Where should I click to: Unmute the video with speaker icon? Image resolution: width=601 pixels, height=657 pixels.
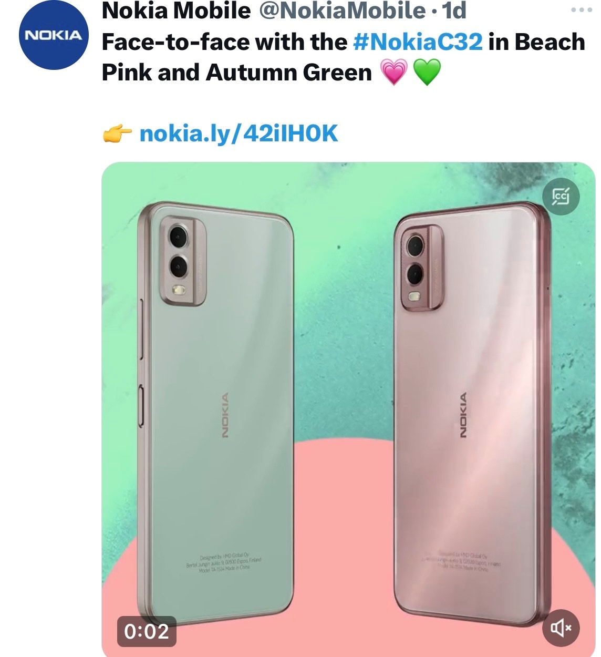(561, 628)
